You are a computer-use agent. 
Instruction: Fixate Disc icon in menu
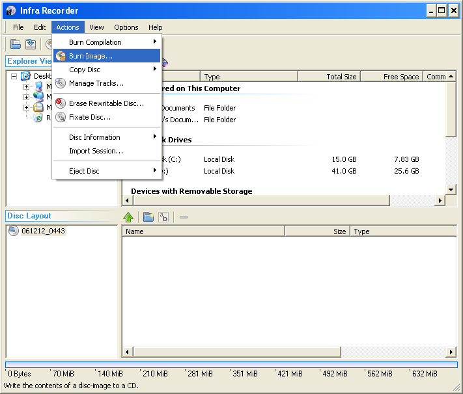61,117
